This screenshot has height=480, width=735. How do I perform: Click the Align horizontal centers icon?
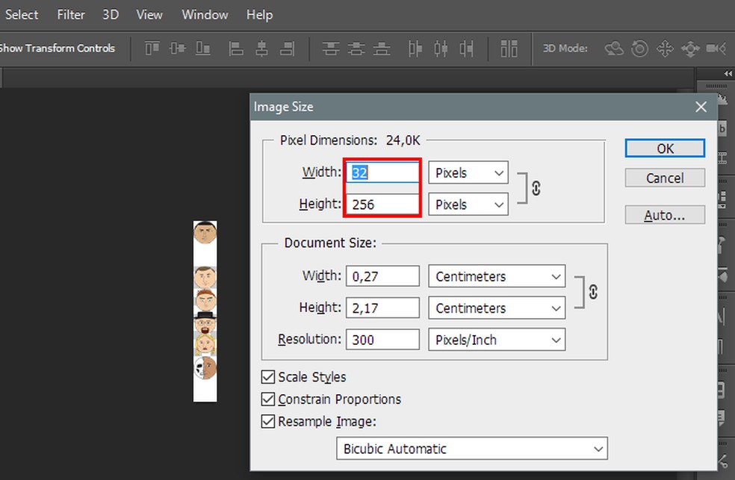(x=261, y=49)
